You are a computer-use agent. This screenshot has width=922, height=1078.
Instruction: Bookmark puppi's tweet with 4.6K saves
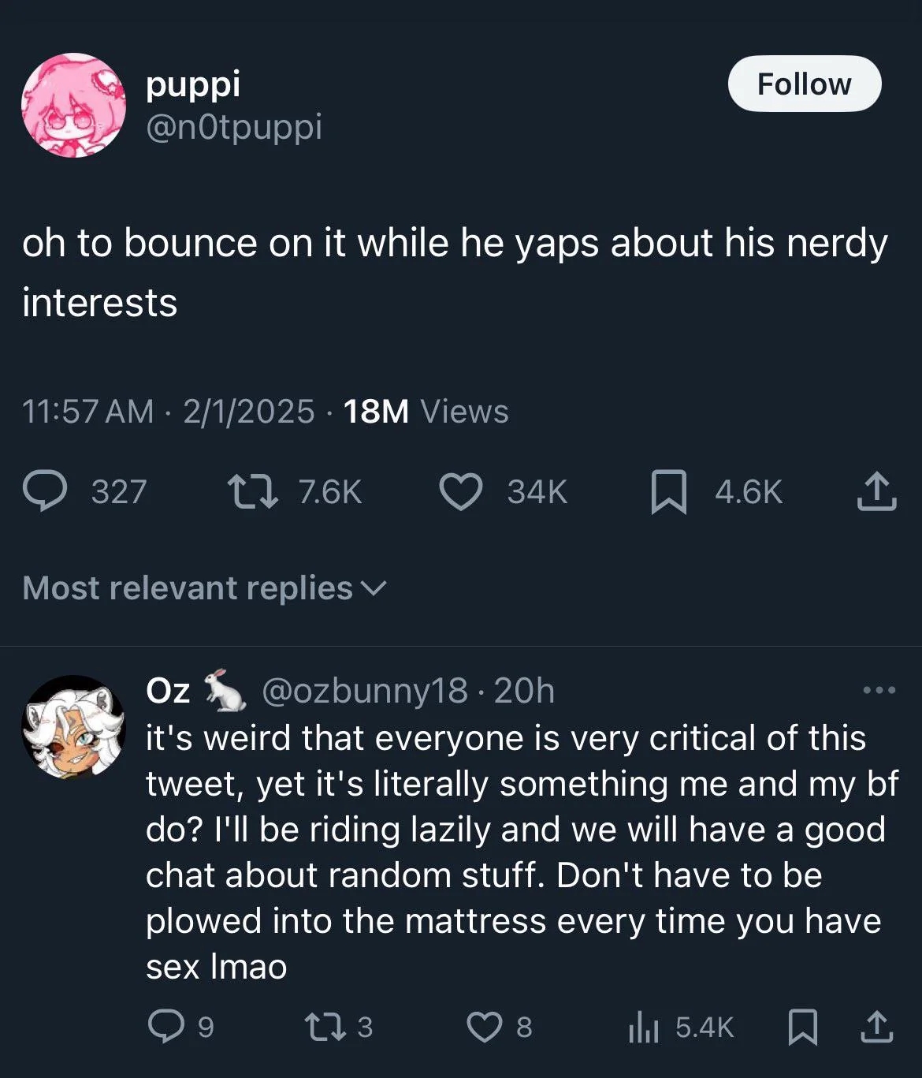click(x=668, y=491)
